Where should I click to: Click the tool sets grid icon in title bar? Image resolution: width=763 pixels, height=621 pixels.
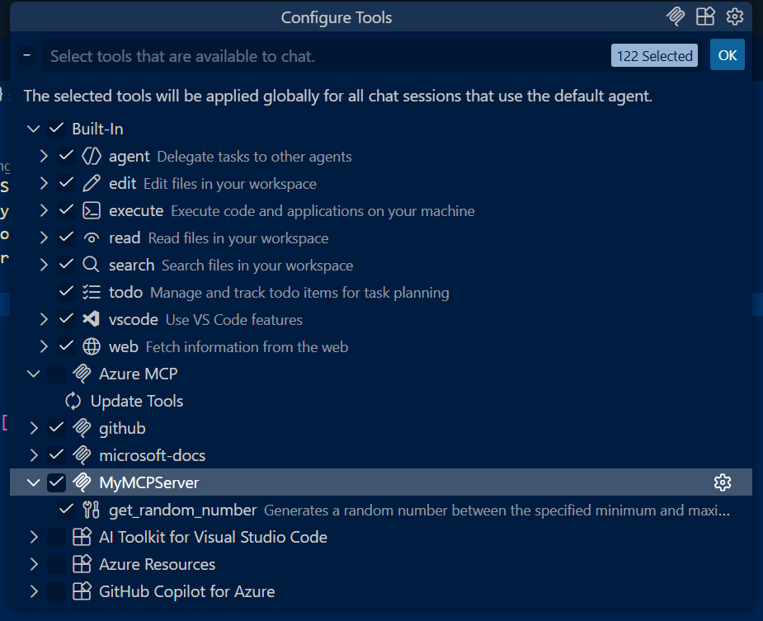click(x=705, y=16)
